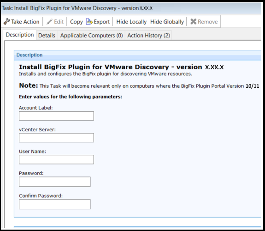The width and height of the screenshot is (265, 231).
Task: Click the Take Action wrench icon
Action: pyautogui.click(x=7, y=22)
